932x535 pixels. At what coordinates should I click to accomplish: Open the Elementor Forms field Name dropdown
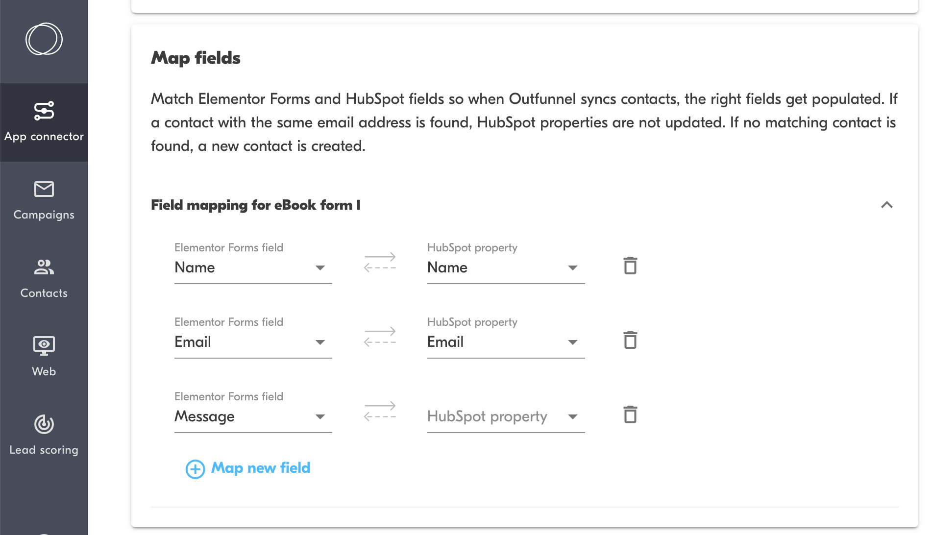(x=253, y=267)
